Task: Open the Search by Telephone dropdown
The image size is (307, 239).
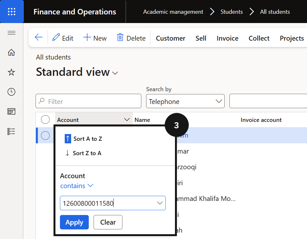Action: click(185, 101)
